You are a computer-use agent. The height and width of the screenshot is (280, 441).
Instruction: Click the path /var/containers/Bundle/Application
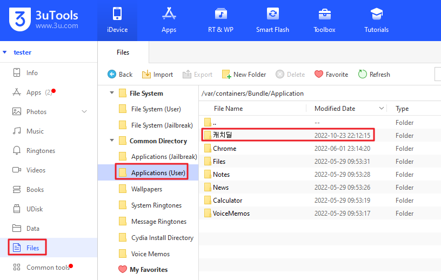pos(252,94)
